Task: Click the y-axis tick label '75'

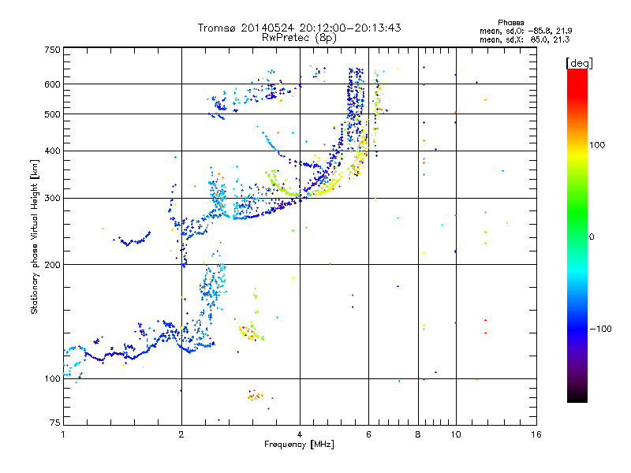Action: click(x=55, y=423)
